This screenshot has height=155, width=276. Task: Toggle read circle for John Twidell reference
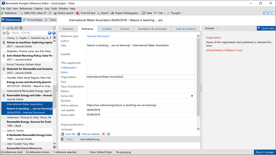tap(5, 144)
